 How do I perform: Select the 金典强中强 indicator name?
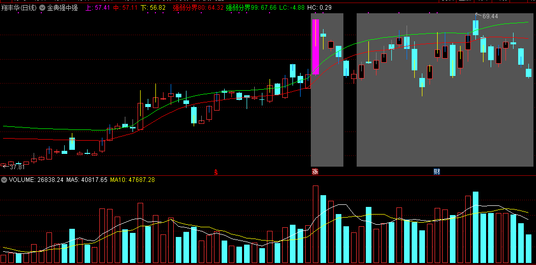(63, 8)
